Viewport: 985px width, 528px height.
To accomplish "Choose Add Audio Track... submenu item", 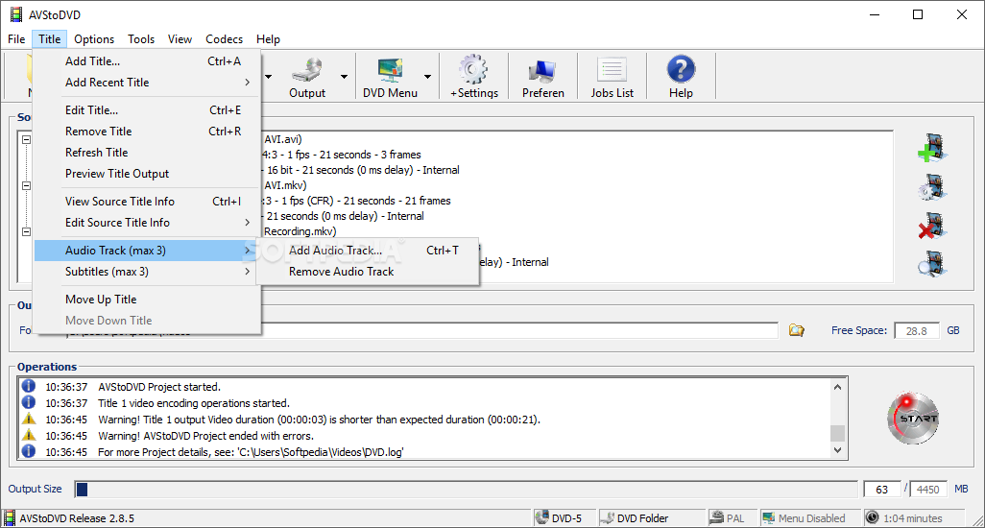I will tap(368, 251).
